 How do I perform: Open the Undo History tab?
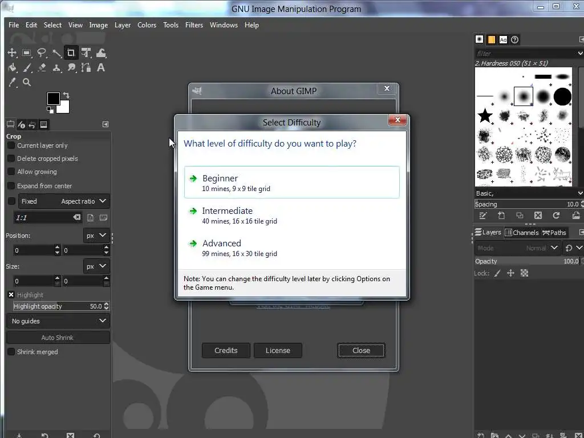pos(32,124)
